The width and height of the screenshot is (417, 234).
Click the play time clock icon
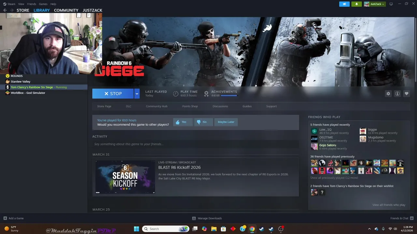[176, 94]
